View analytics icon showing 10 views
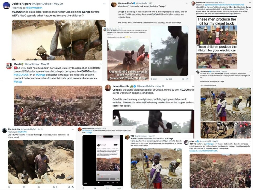Viewport: 253px width, 190px height. 55,187
